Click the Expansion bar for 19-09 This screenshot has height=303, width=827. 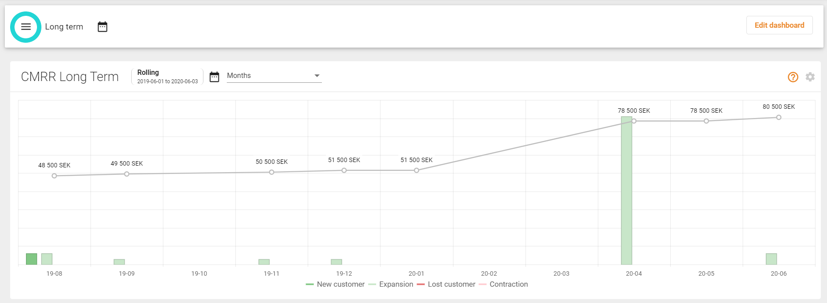coord(119,262)
